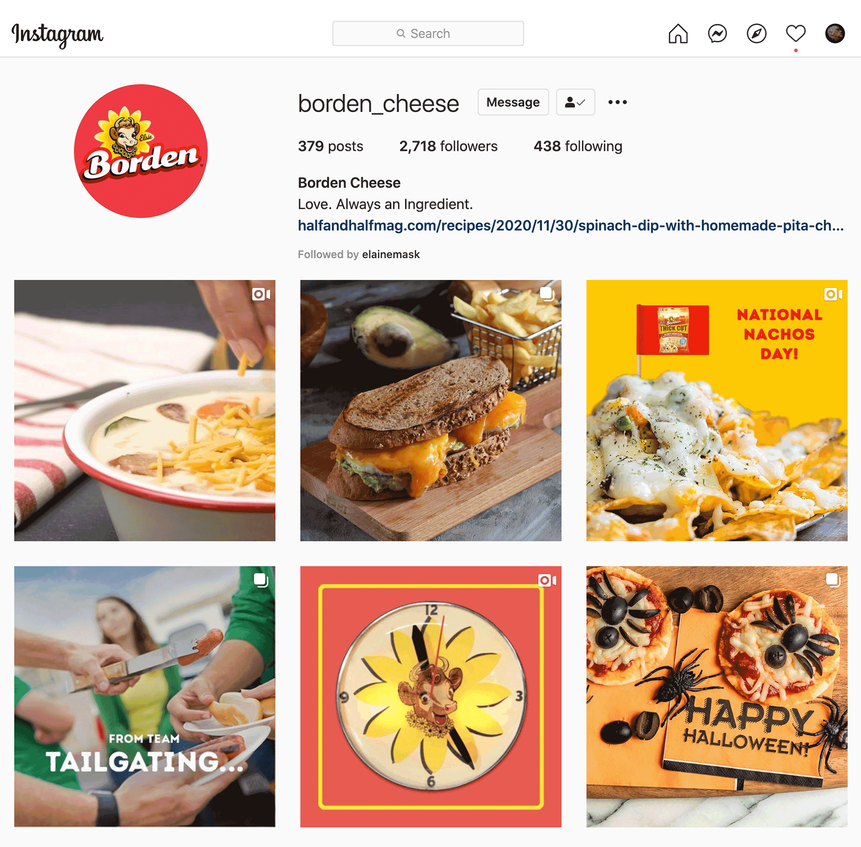Viewport: 861px width, 847px height.
Task: Send a Message to borden_cheese
Action: tap(513, 102)
